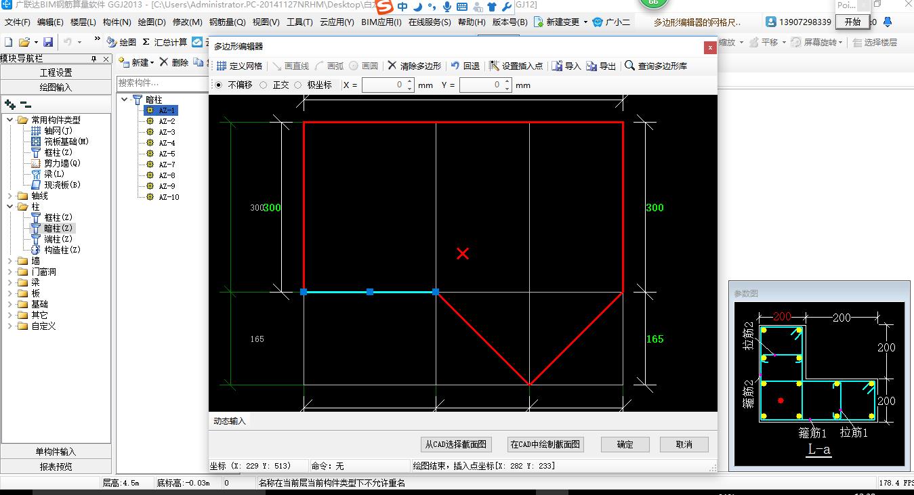Select the 画弧 arc tool
The width and height of the screenshot is (914, 495).
pos(329,66)
